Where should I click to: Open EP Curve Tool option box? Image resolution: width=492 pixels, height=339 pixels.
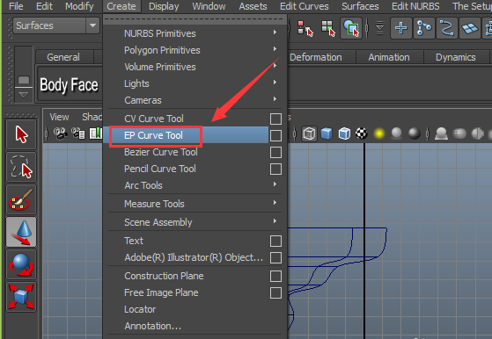[275, 135]
